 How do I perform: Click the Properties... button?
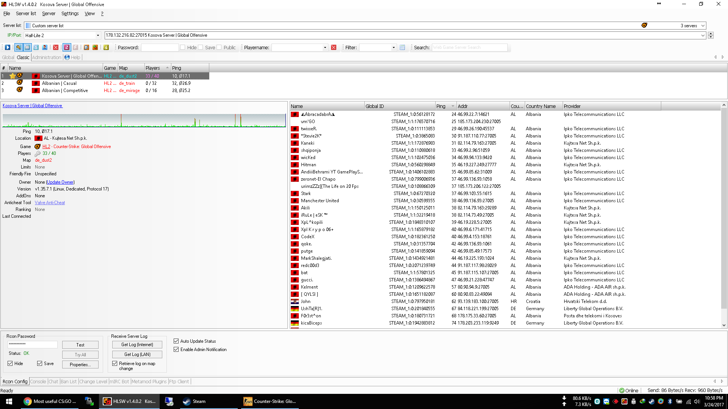pyautogui.click(x=80, y=365)
